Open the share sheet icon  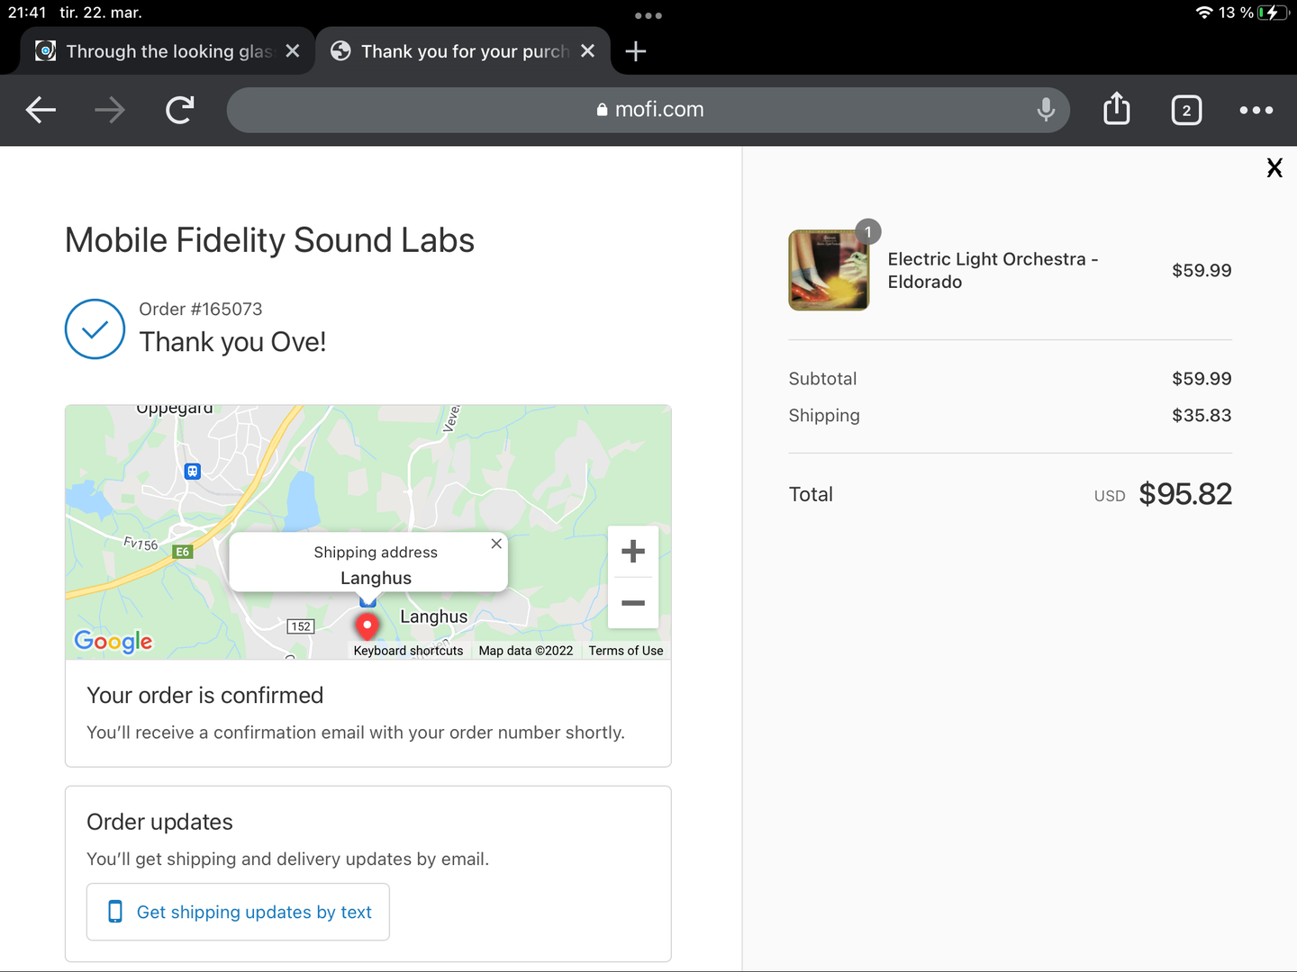[x=1117, y=110]
